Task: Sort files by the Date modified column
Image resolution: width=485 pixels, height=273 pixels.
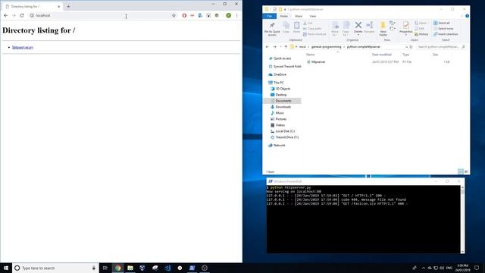Action: pos(382,55)
